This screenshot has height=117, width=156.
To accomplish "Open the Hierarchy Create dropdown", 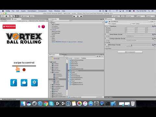I will 52,21.
